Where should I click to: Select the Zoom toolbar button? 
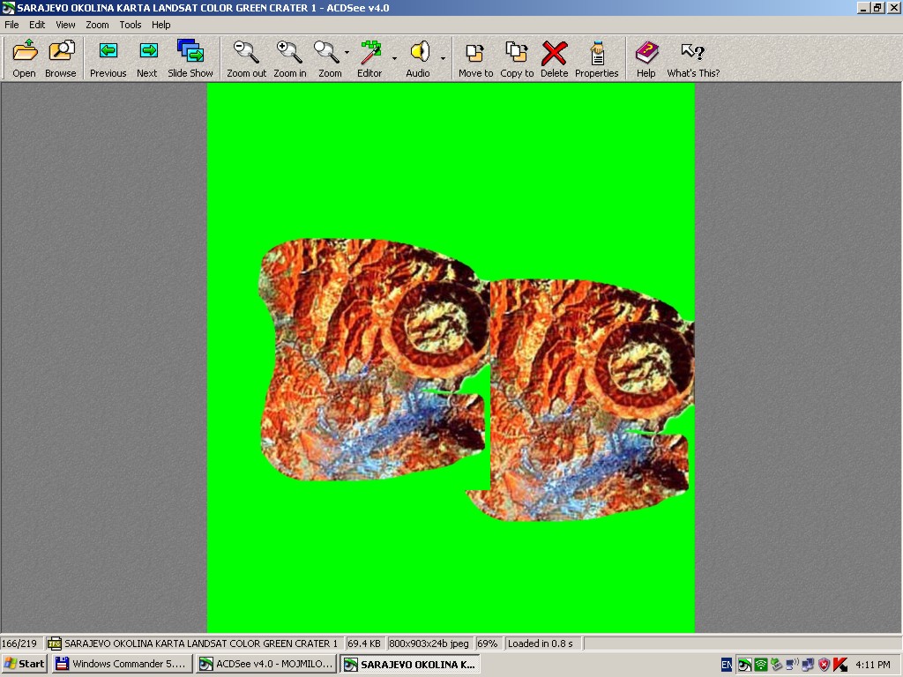point(330,59)
